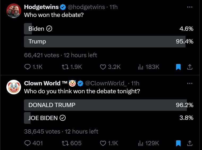Open Clown World clown avatar
This screenshot has width=202, height=150.
click(x=14, y=87)
